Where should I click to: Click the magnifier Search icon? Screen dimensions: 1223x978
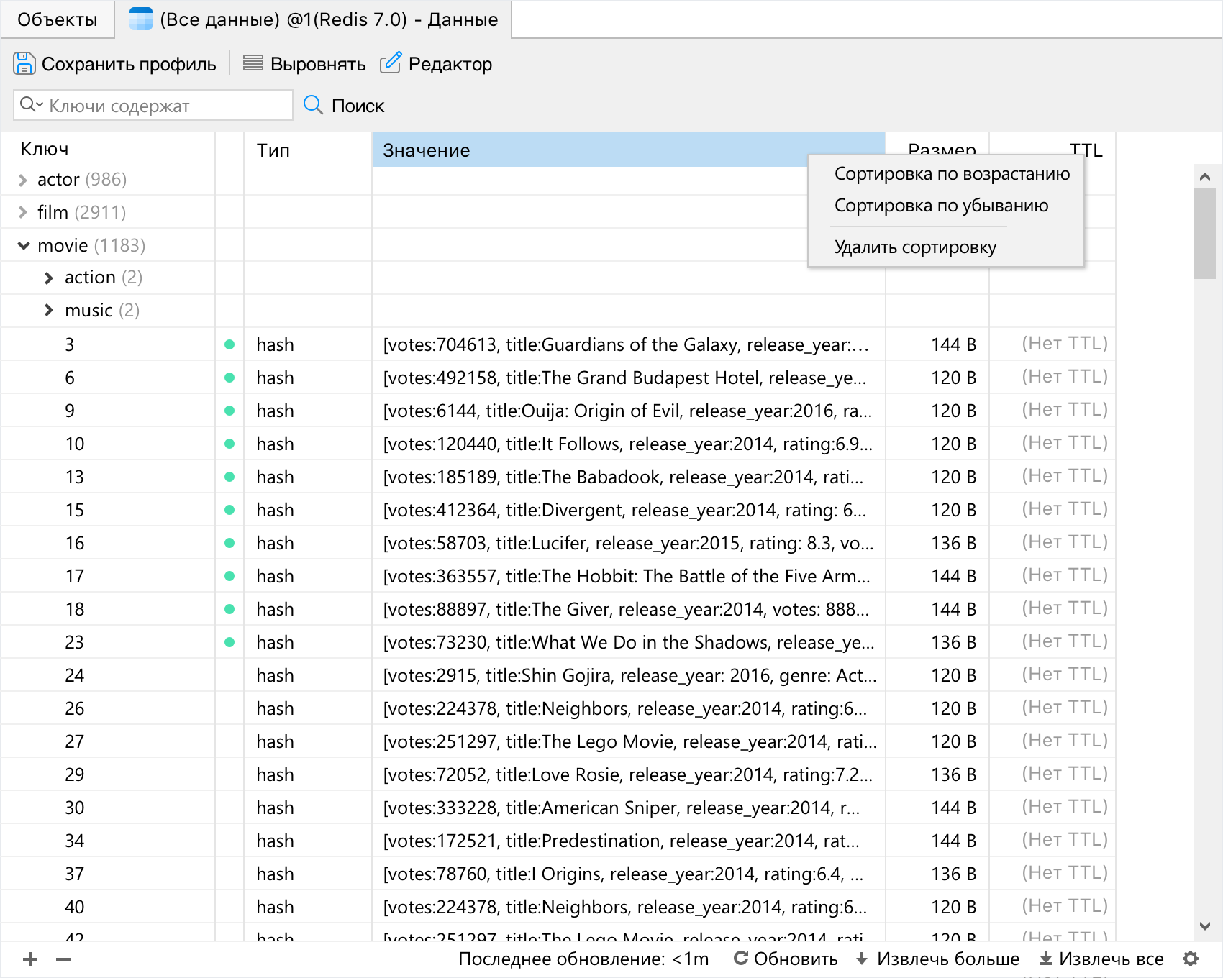[x=313, y=105]
